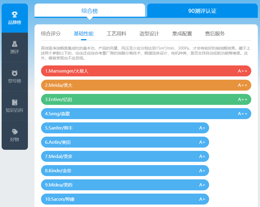Go to 型号榜 sidebar label

(15, 81)
